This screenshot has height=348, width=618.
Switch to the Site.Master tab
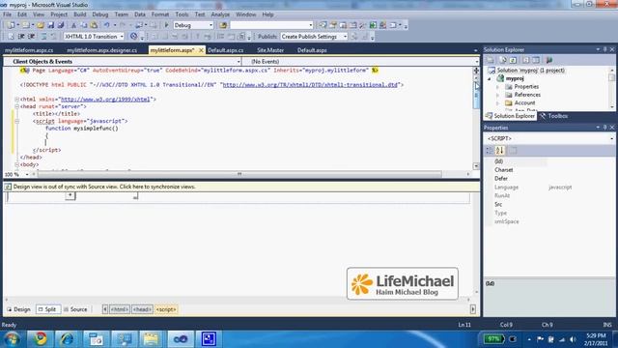tap(270, 50)
